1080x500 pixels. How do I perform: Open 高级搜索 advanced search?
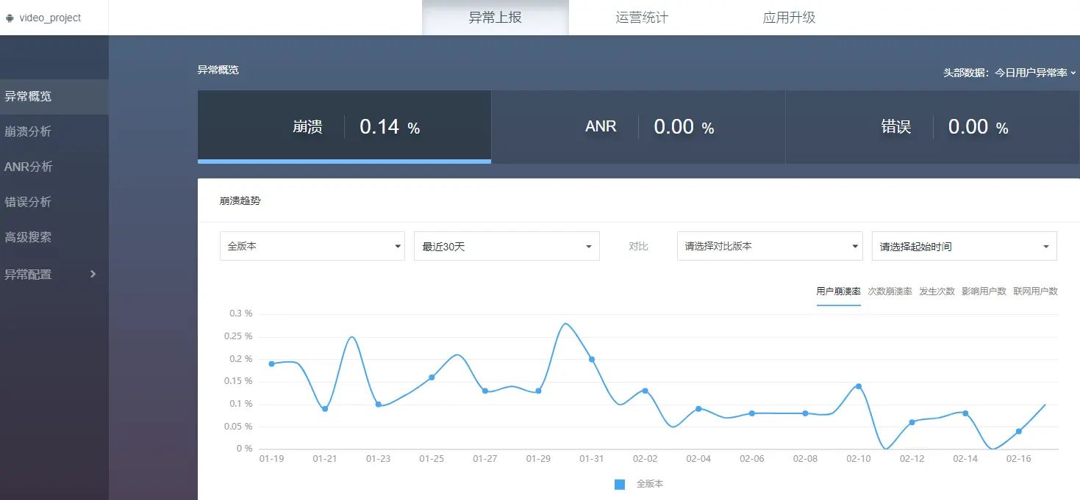point(29,238)
